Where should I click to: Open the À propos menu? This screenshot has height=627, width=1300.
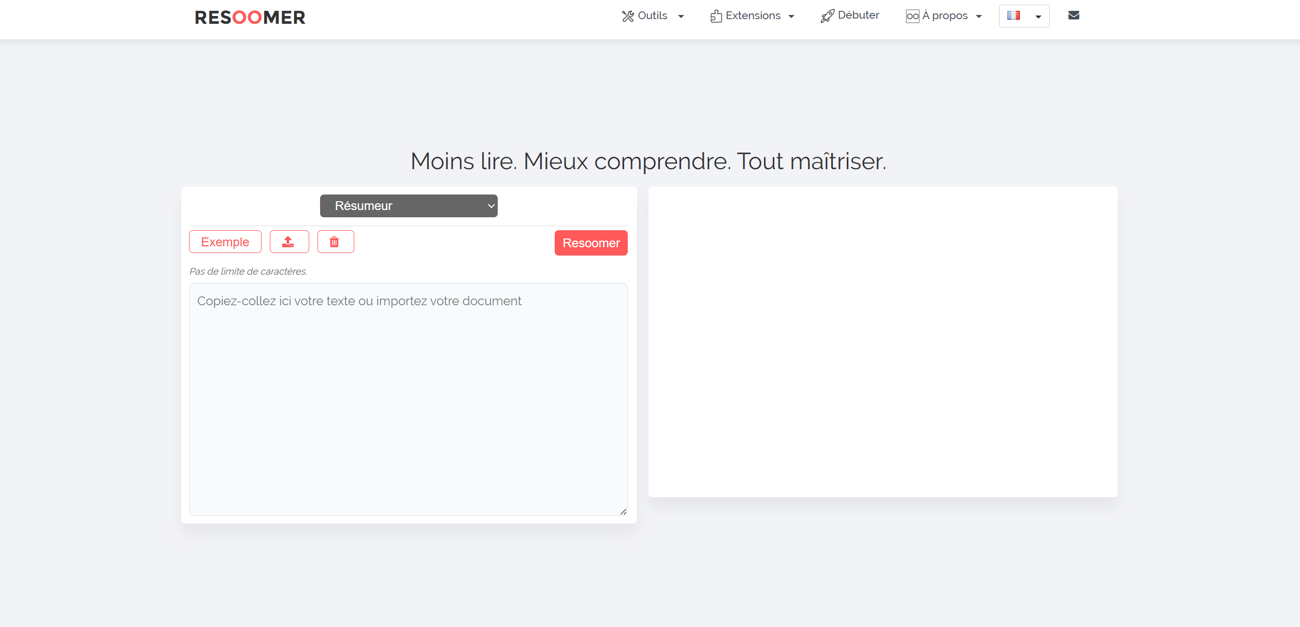(x=944, y=16)
